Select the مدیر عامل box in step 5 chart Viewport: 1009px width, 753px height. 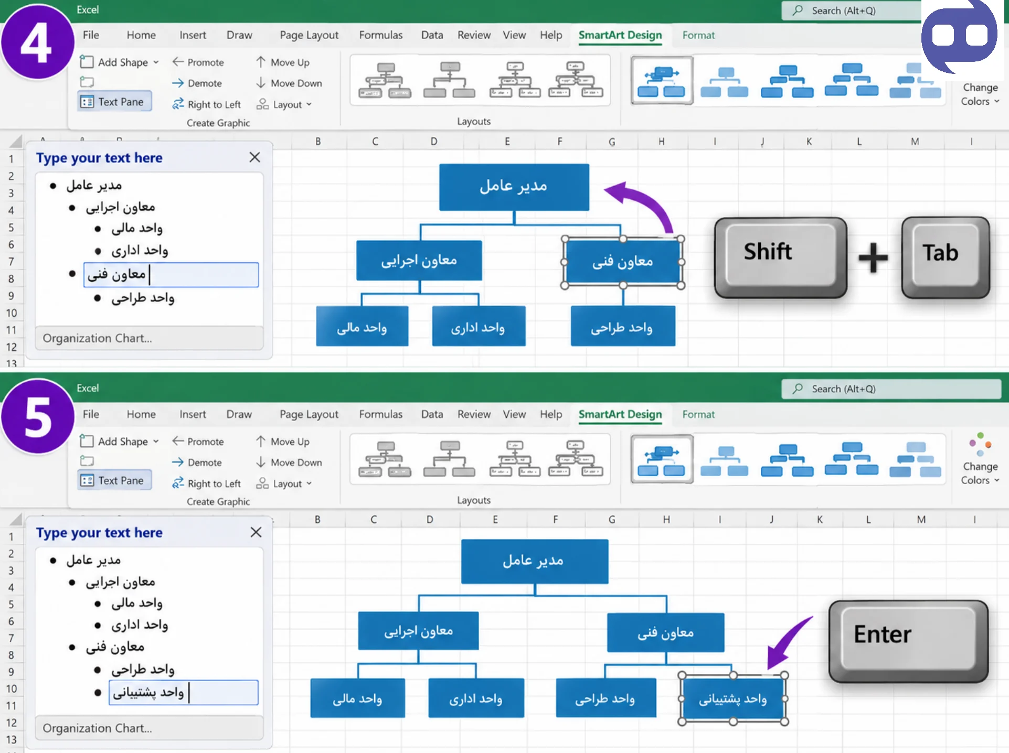[x=535, y=562]
